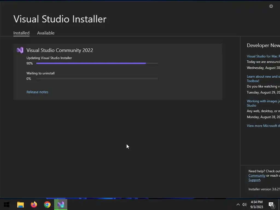Open File Explorer from the taskbar

[20, 205]
